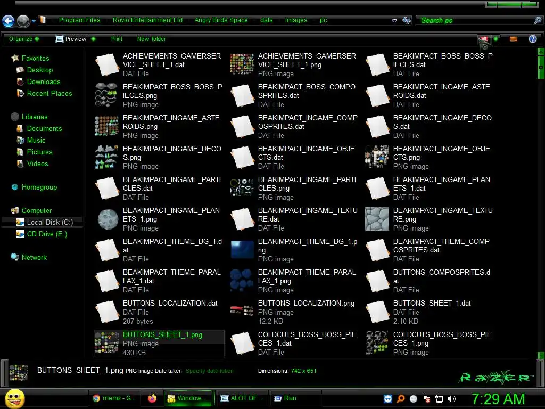This screenshot has height=409, width=545.
Task: Switch to ALOT OF taskbar window
Action: (242, 398)
